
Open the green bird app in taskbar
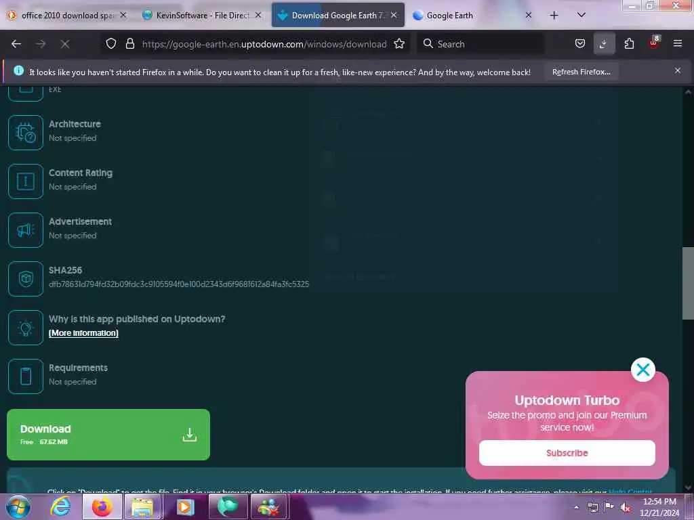pos(228,506)
